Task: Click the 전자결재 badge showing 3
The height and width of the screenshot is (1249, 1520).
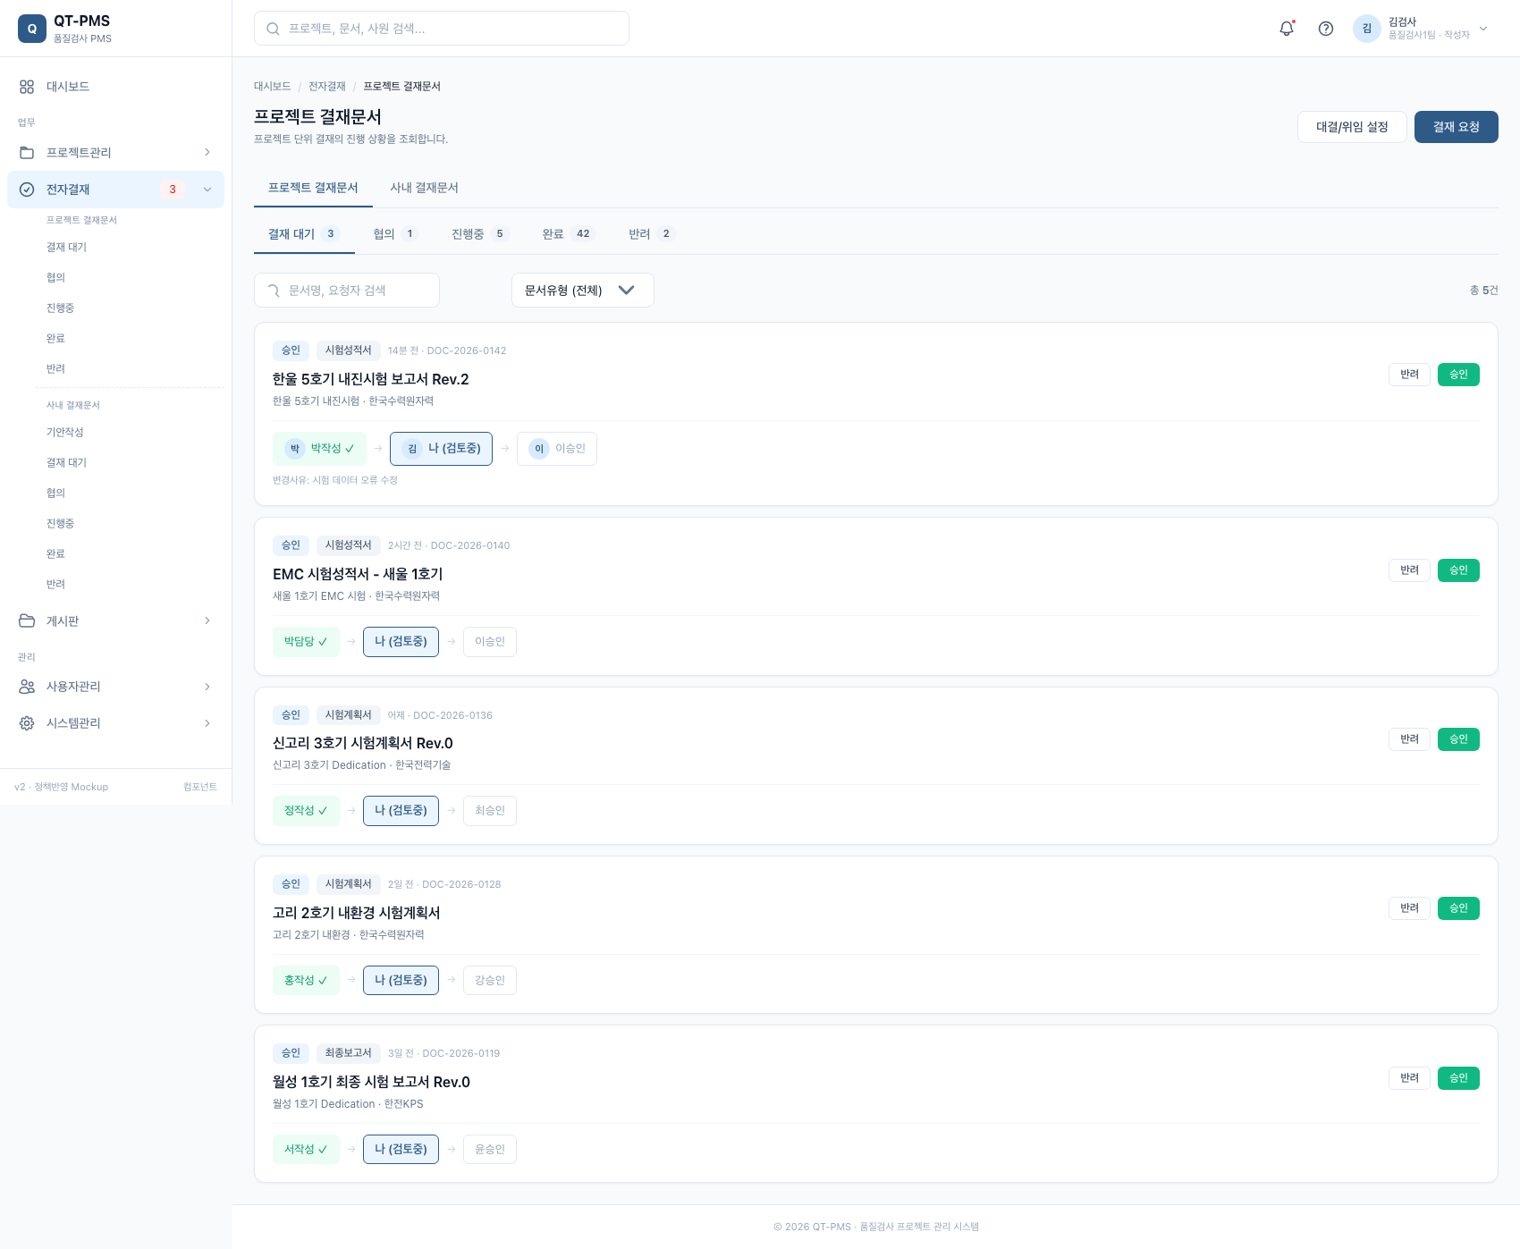Action: click(173, 190)
